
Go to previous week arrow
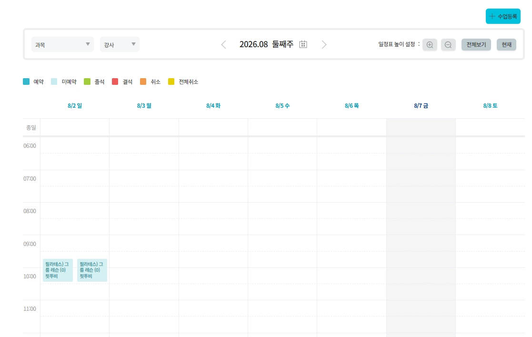click(x=223, y=44)
